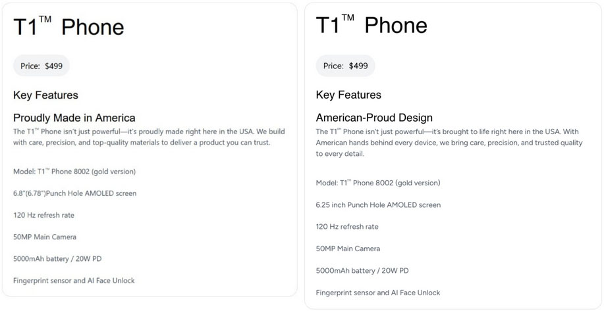Click the "brought to life right here" paragraph
Viewport: 604px width, 311px height.
click(x=448, y=143)
